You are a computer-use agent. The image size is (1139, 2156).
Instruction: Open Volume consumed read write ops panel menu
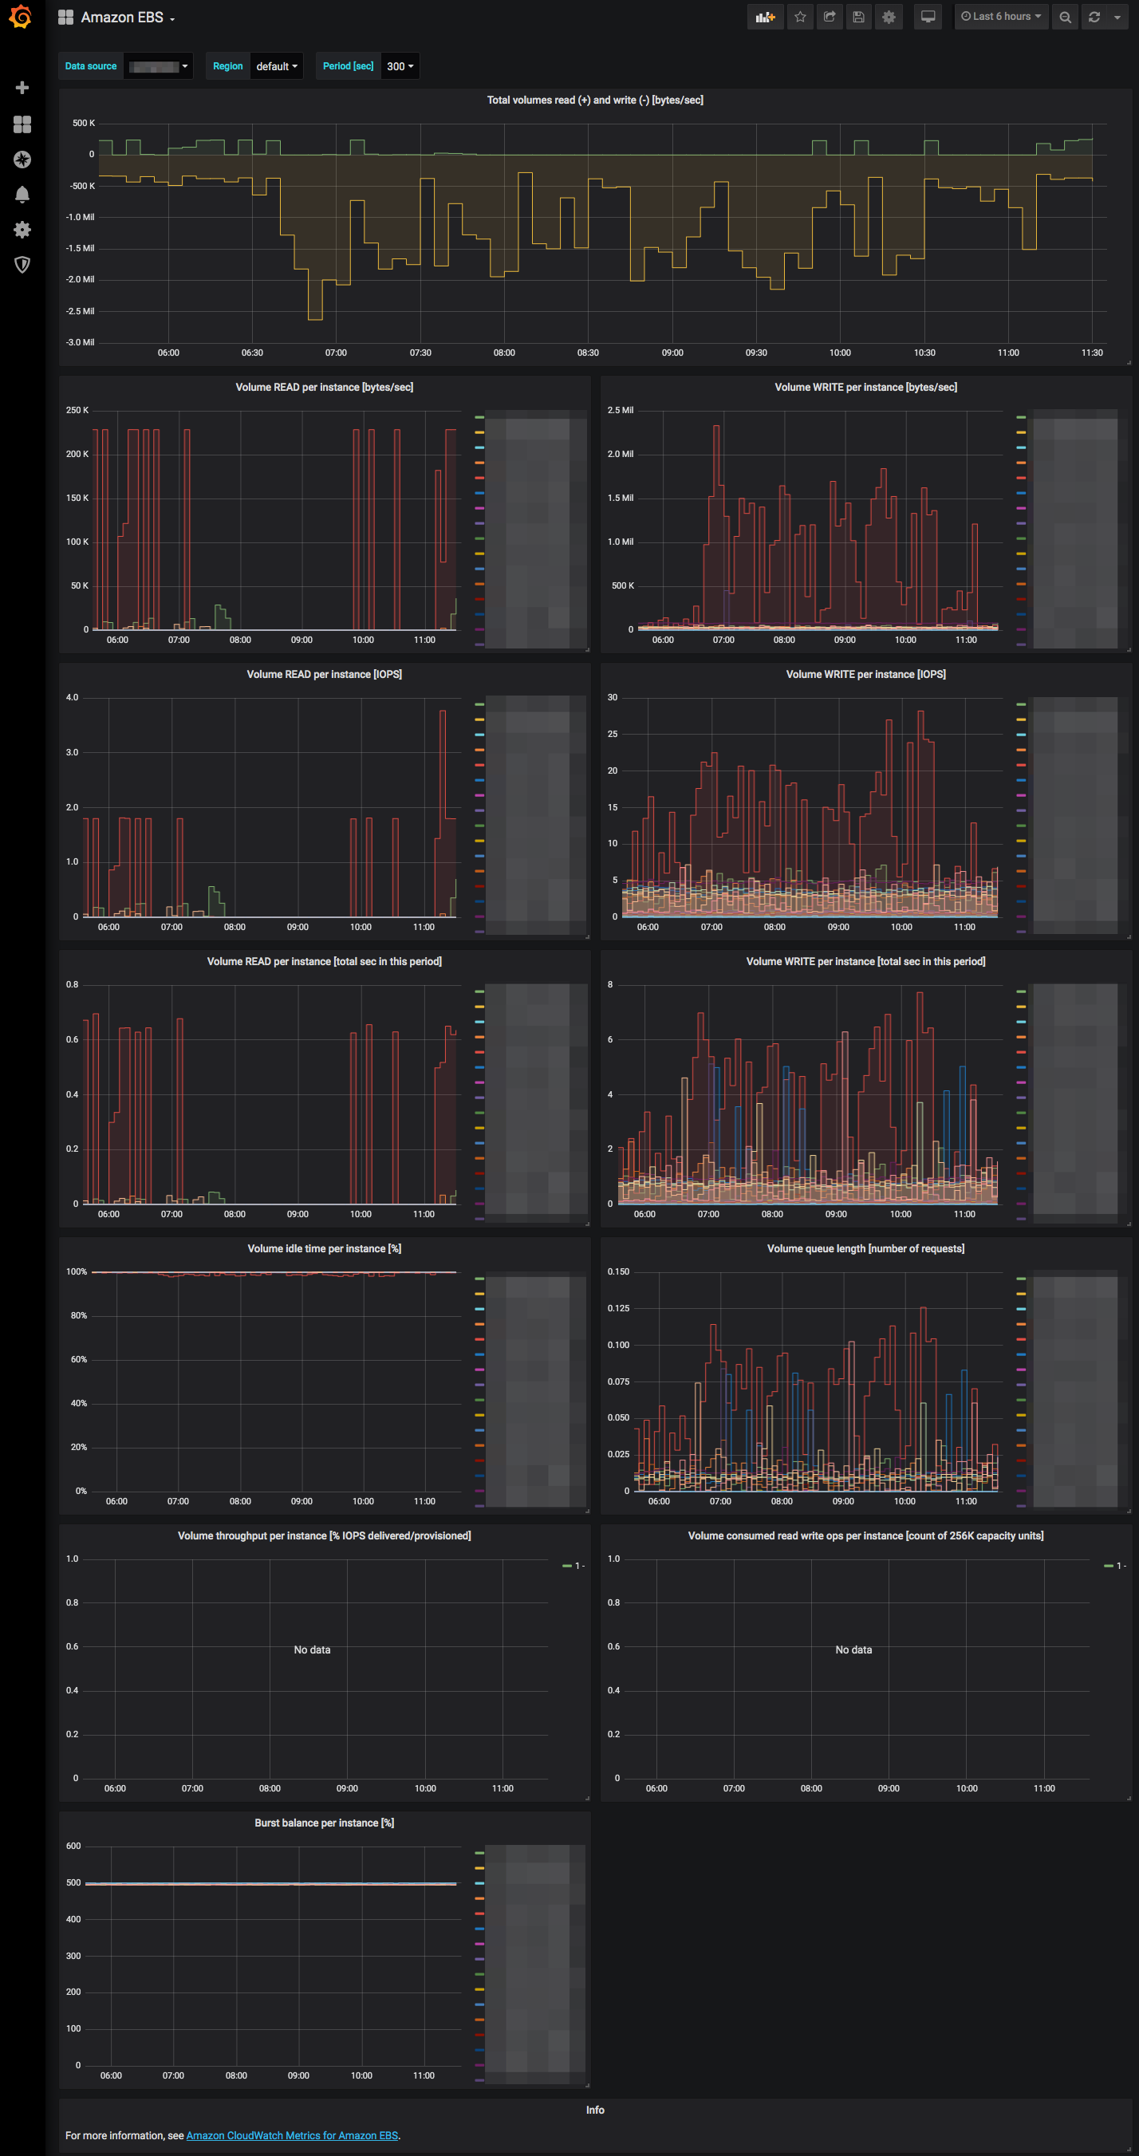pyautogui.click(x=866, y=1535)
